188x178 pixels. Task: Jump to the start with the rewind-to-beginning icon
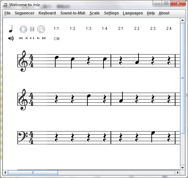[21, 38]
